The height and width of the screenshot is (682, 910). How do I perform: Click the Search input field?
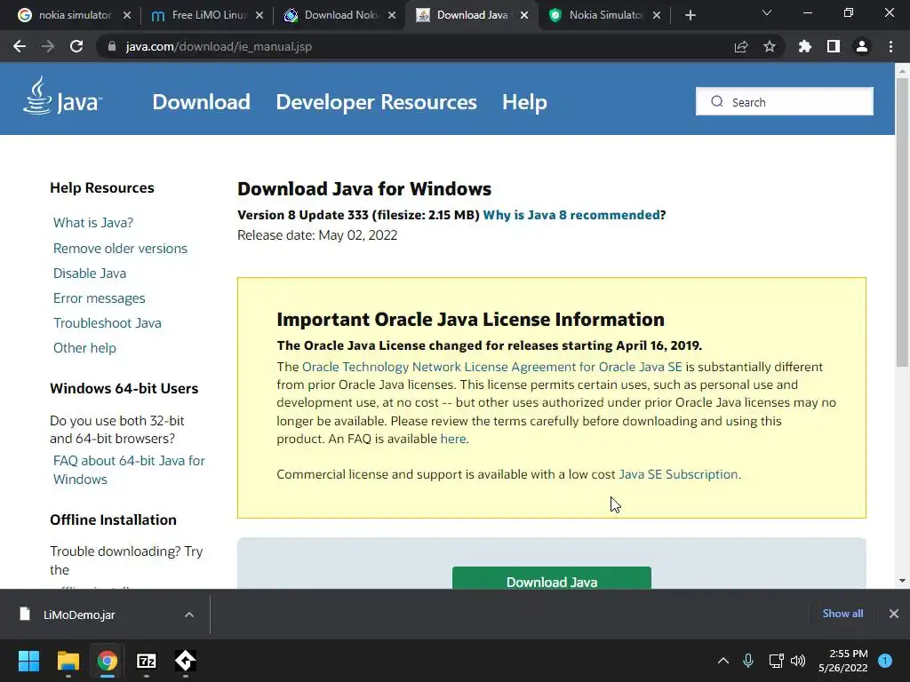click(784, 101)
